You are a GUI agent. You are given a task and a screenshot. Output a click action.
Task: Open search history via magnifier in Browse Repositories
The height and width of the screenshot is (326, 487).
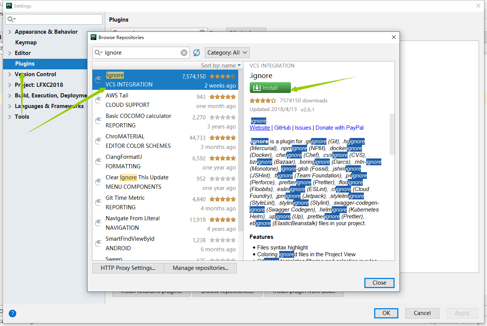tap(98, 53)
